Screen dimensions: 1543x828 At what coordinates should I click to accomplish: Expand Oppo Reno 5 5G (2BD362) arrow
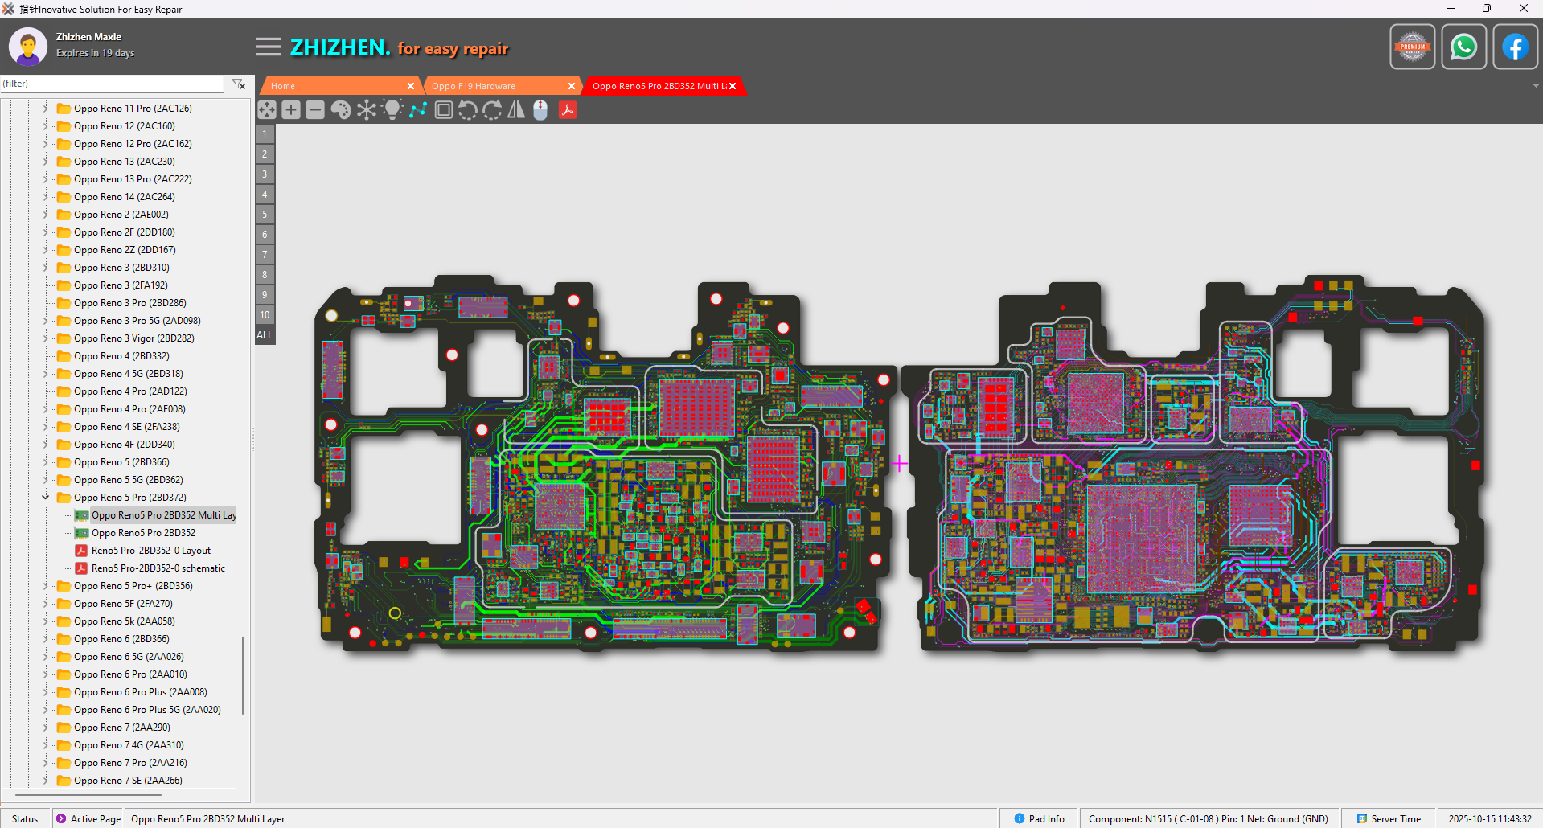coord(45,480)
